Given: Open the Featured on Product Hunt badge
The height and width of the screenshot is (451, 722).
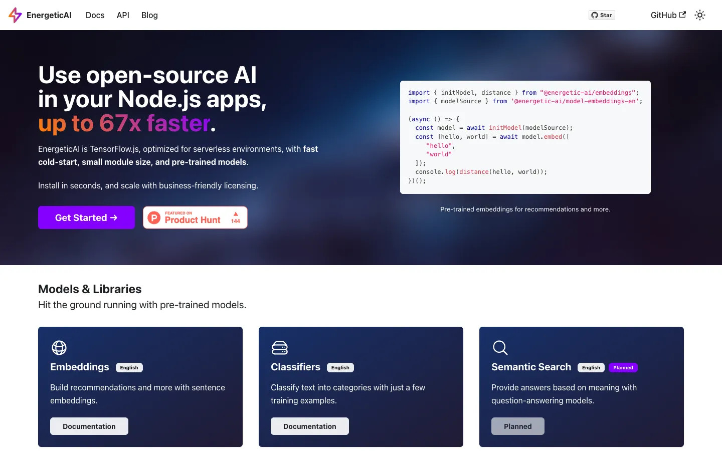Looking at the screenshot, I should [195, 217].
